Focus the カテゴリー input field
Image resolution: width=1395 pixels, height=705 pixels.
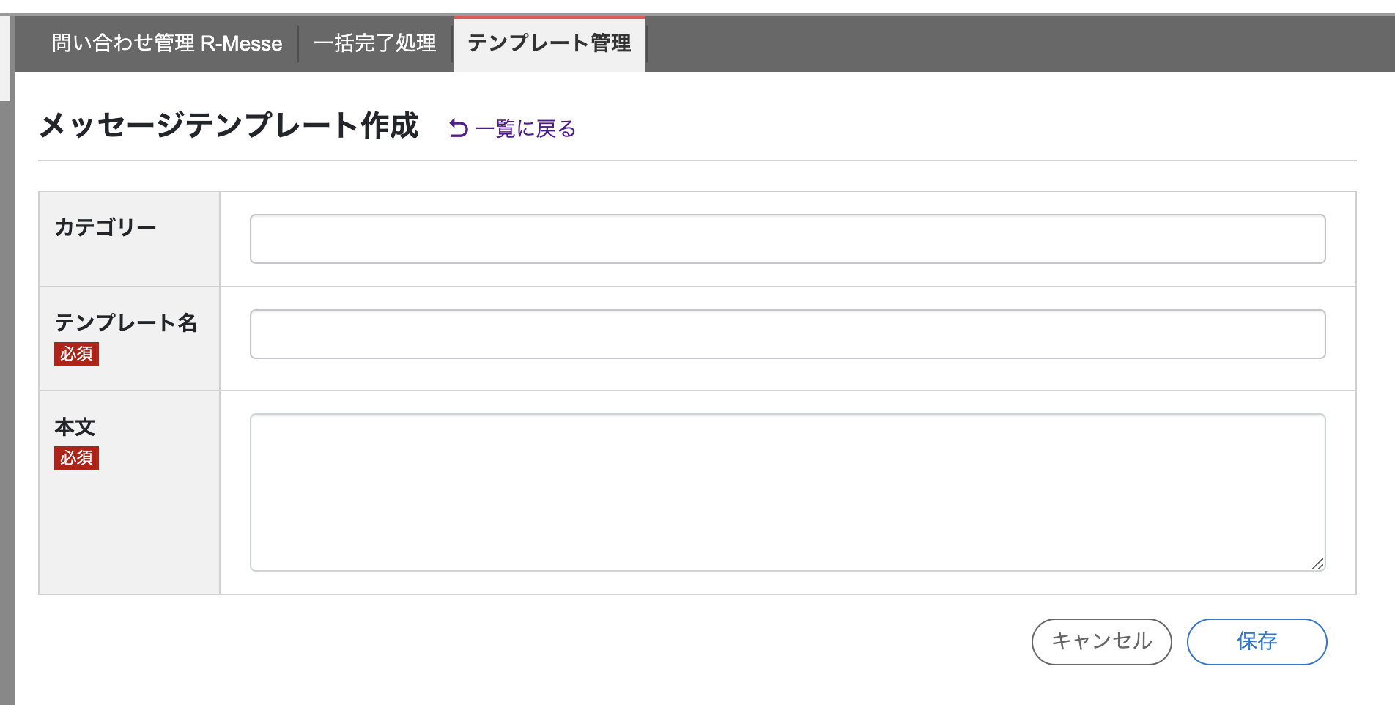[x=787, y=239]
